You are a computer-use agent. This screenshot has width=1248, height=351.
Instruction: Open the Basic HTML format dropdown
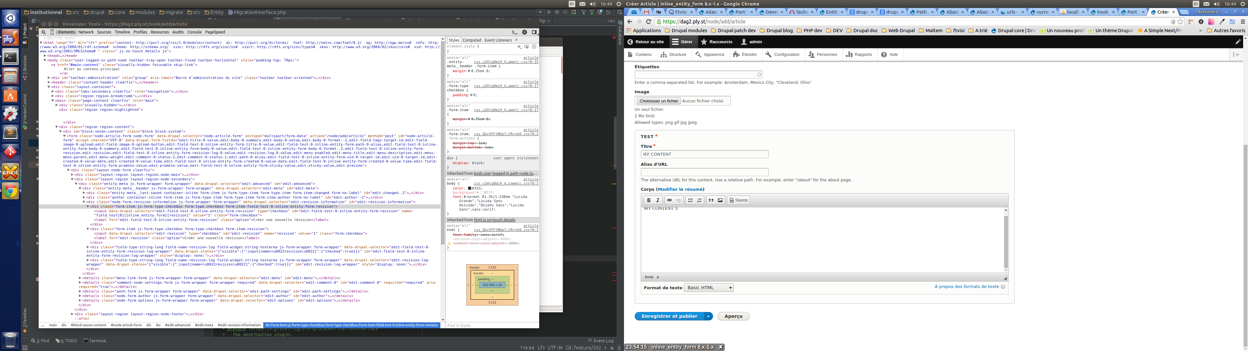pyautogui.click(x=708, y=288)
